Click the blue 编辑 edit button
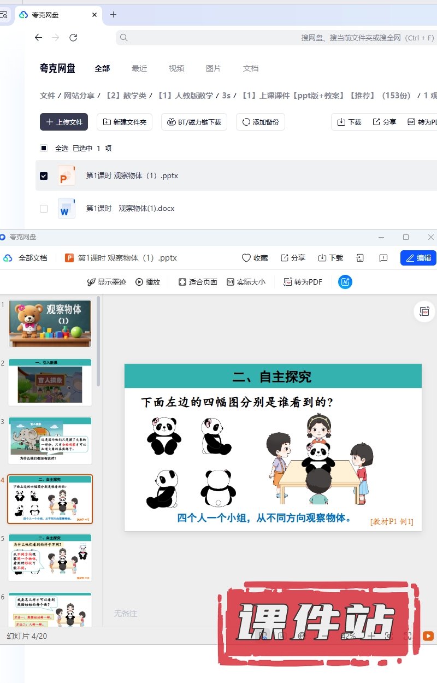Screen dimensions: 437x683 pos(418,258)
